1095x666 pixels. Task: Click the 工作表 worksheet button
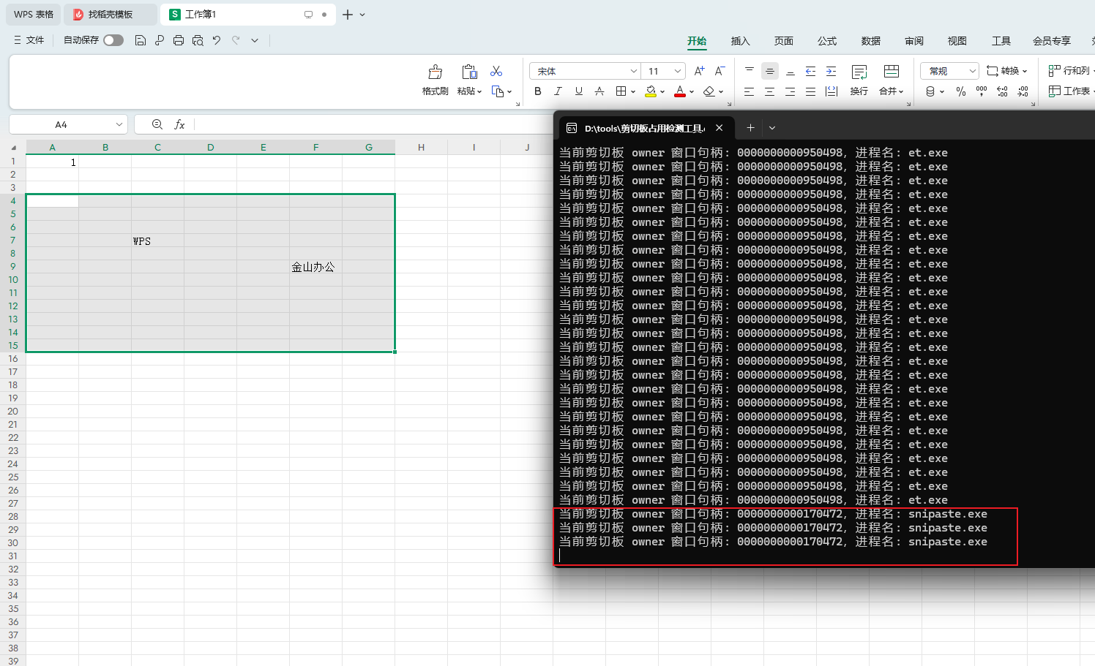[x=1070, y=91]
